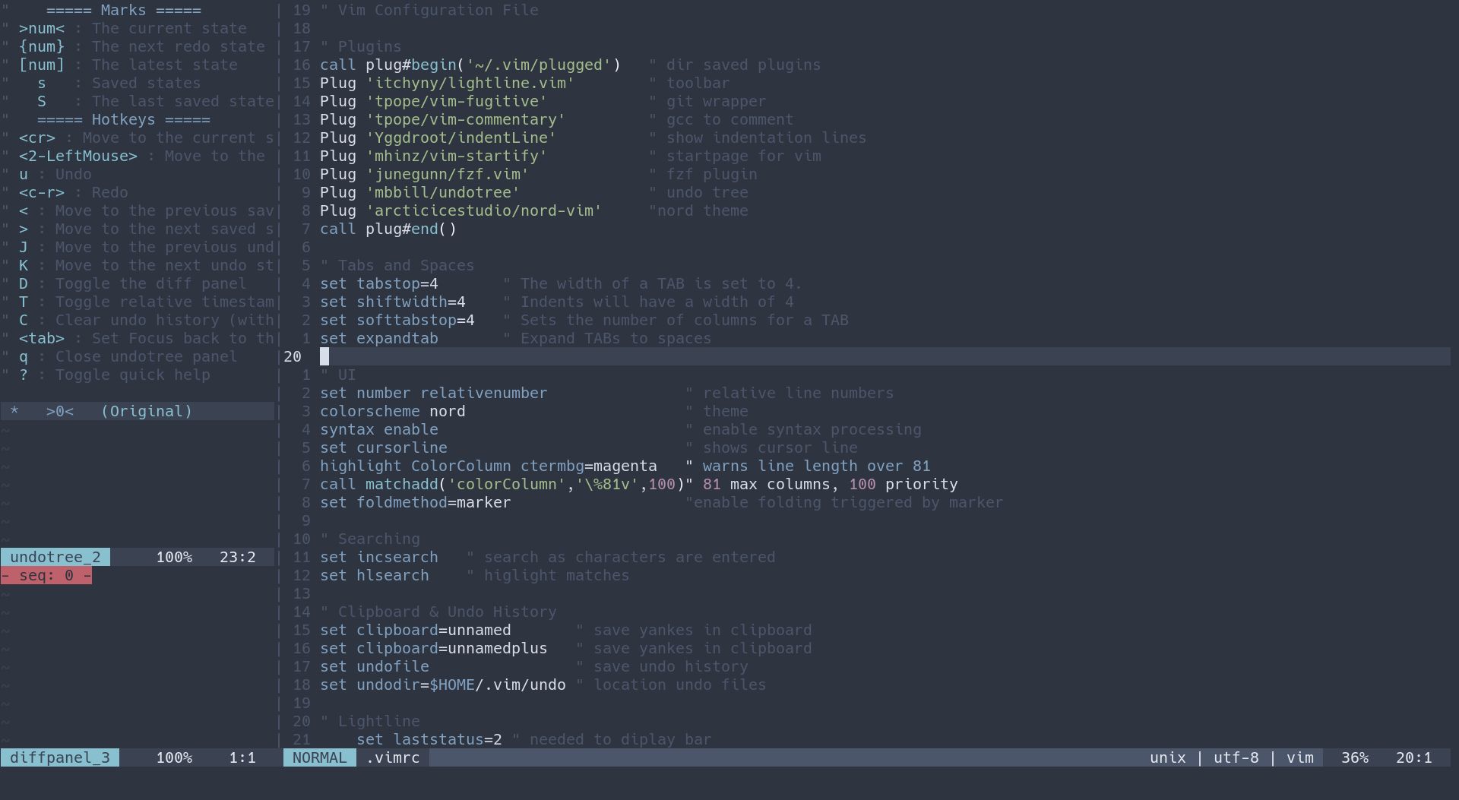Click the NORMAL mode indicator in statusline
The height and width of the screenshot is (800, 1459).
pos(319,757)
